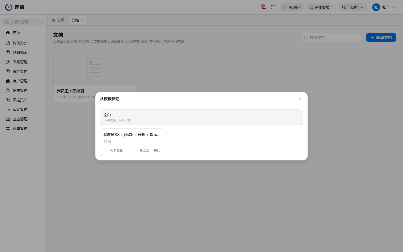
Task: Close the 文档 tab
Action: click(82, 20)
